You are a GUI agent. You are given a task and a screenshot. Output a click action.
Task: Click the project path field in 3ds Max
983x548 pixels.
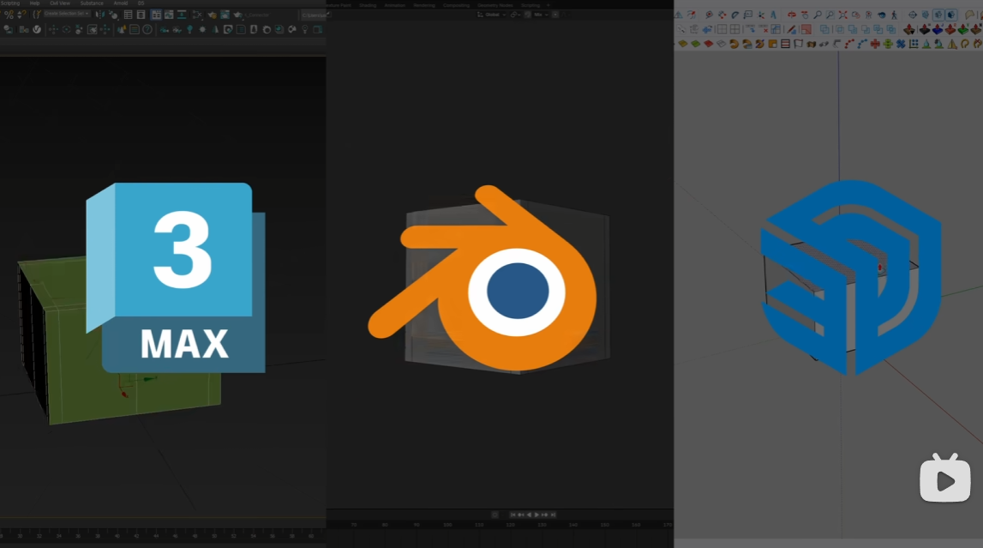[314, 15]
